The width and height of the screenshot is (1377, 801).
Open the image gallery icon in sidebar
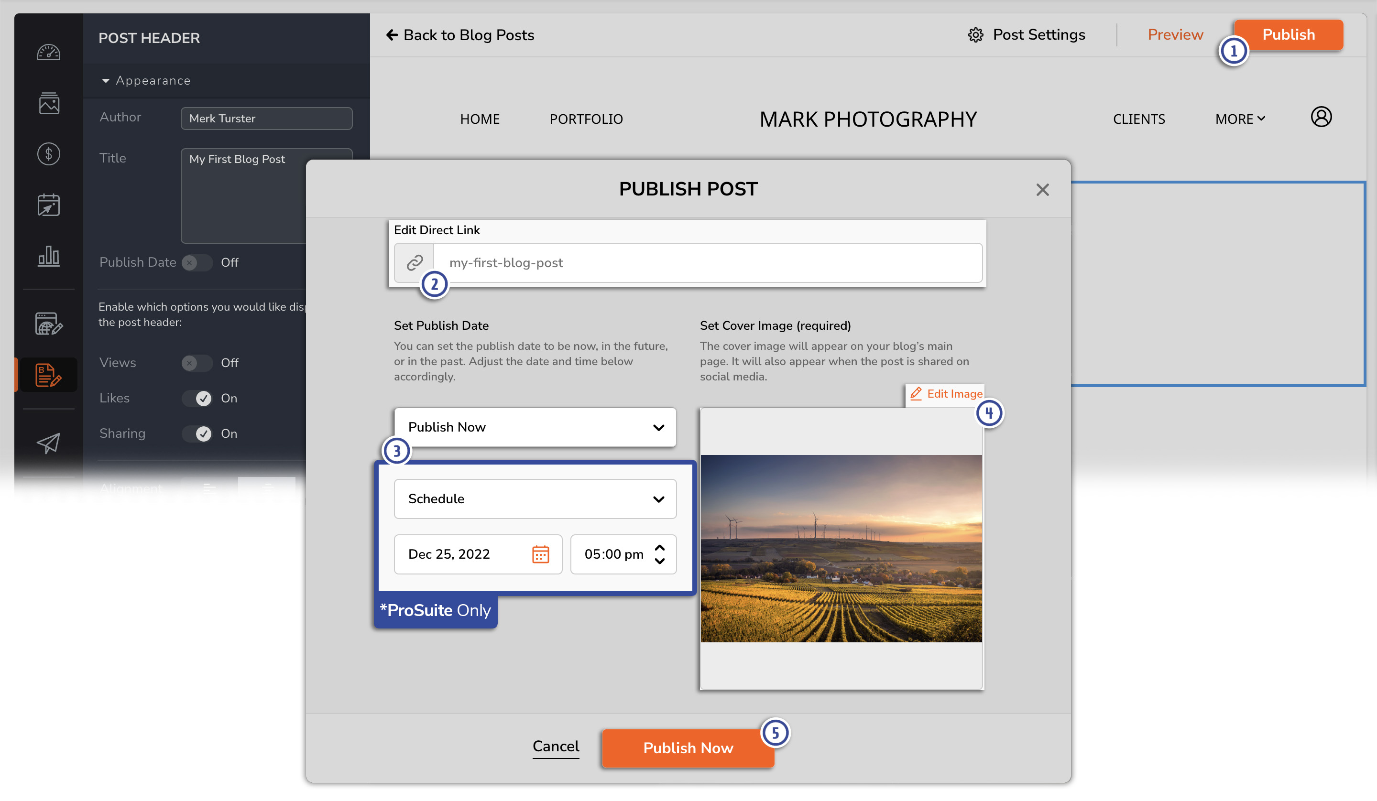pyautogui.click(x=49, y=103)
